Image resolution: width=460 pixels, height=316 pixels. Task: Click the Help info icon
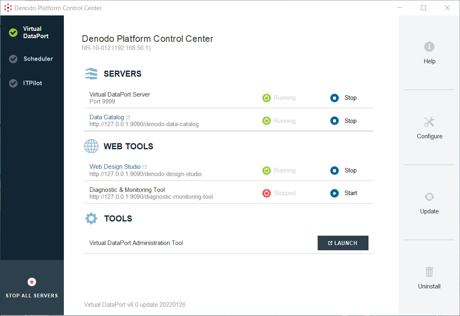pyautogui.click(x=429, y=47)
